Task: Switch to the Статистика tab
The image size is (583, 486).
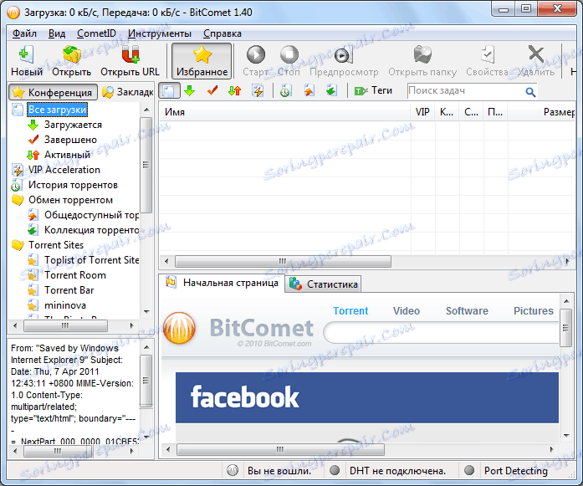Action: coord(323,284)
